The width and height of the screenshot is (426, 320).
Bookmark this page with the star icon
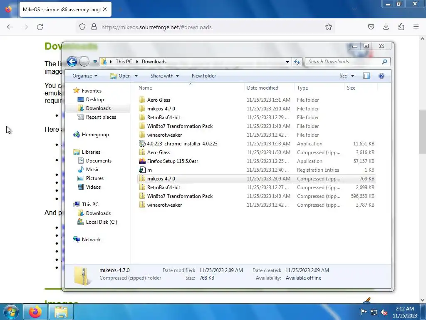329,27
